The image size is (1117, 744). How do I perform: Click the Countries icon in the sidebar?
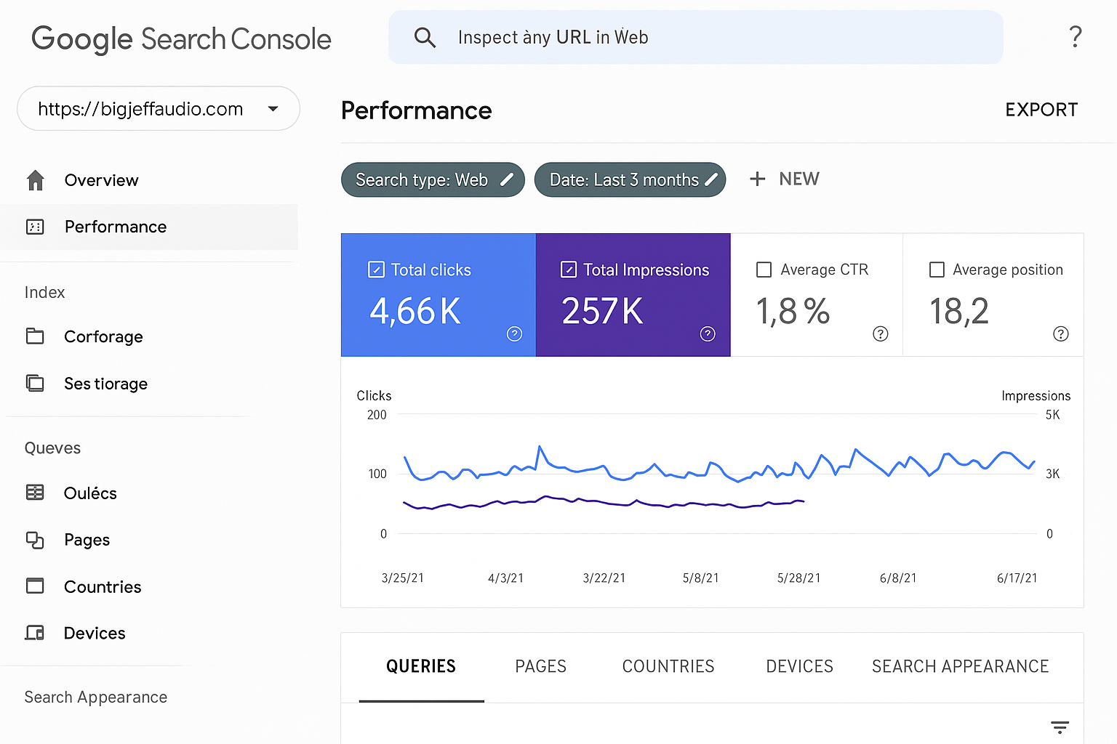35,586
